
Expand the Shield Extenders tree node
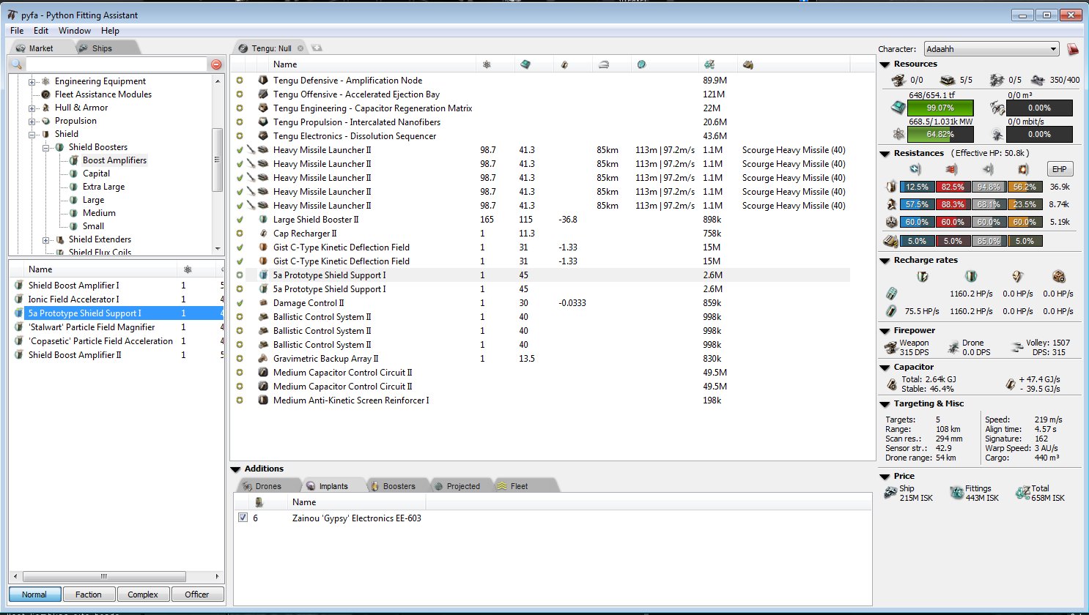point(46,239)
